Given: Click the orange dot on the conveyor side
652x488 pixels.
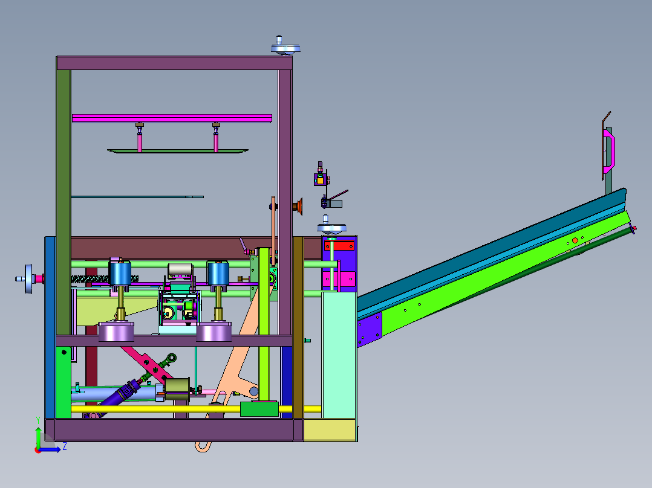Looking at the screenshot, I should [x=575, y=240].
